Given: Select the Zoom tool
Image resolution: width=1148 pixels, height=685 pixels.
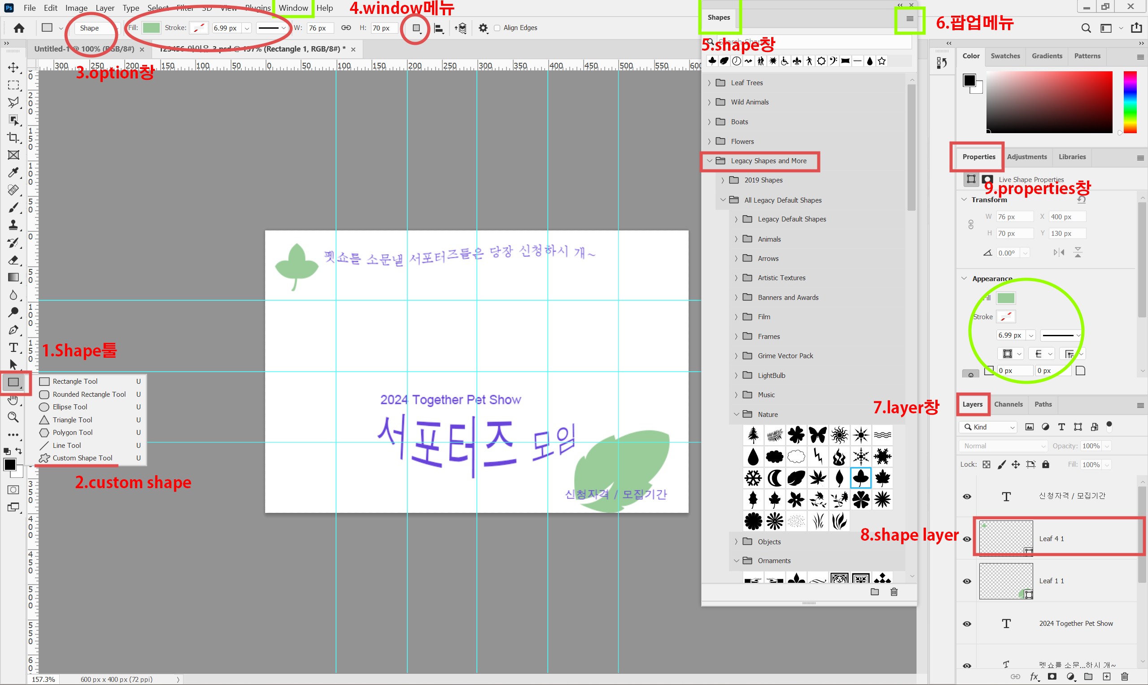Looking at the screenshot, I should tap(13, 417).
